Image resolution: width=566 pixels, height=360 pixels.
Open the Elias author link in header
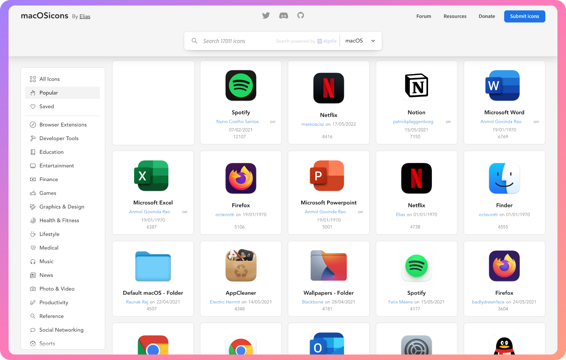coord(85,16)
